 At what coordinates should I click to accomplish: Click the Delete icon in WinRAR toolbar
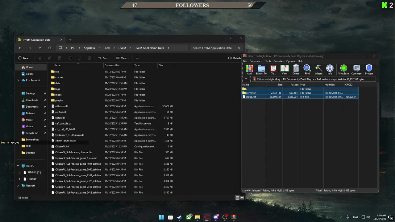[x=296, y=69]
